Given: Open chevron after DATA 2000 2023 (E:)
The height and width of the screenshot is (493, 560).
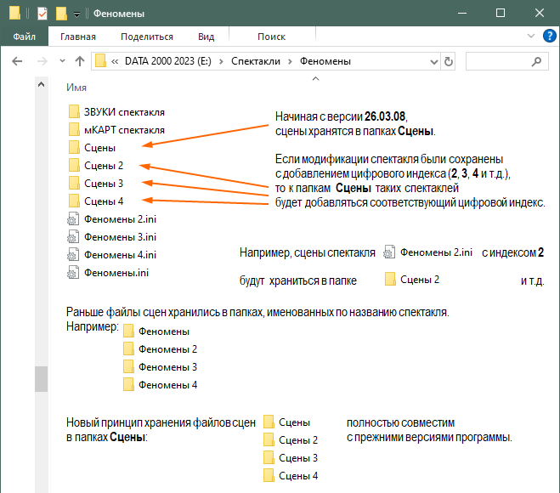Looking at the screenshot, I should pyautogui.click(x=222, y=61).
